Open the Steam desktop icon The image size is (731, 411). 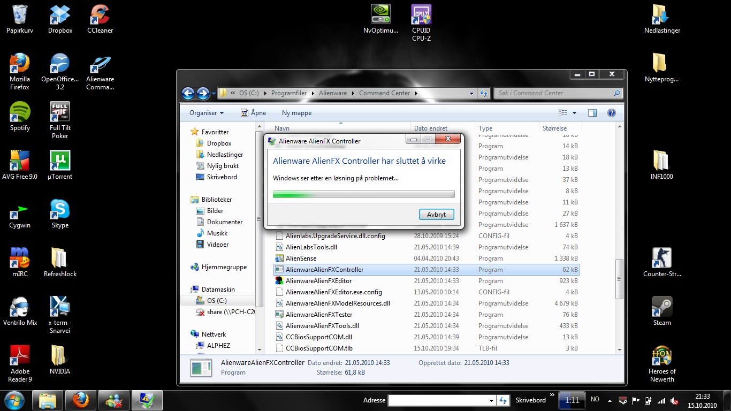(662, 311)
